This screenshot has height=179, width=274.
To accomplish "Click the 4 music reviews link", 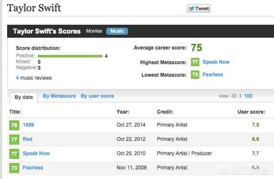I will click(x=34, y=78).
